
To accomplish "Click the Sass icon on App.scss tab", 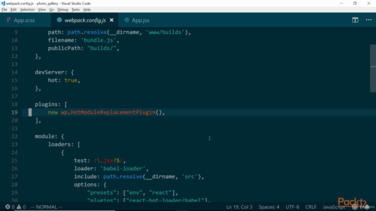I will [x=9, y=20].
